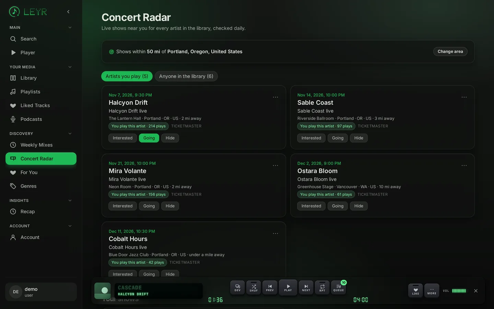This screenshot has width=494, height=309.
Task: Open For You recommendations
Action: click(x=41, y=172)
